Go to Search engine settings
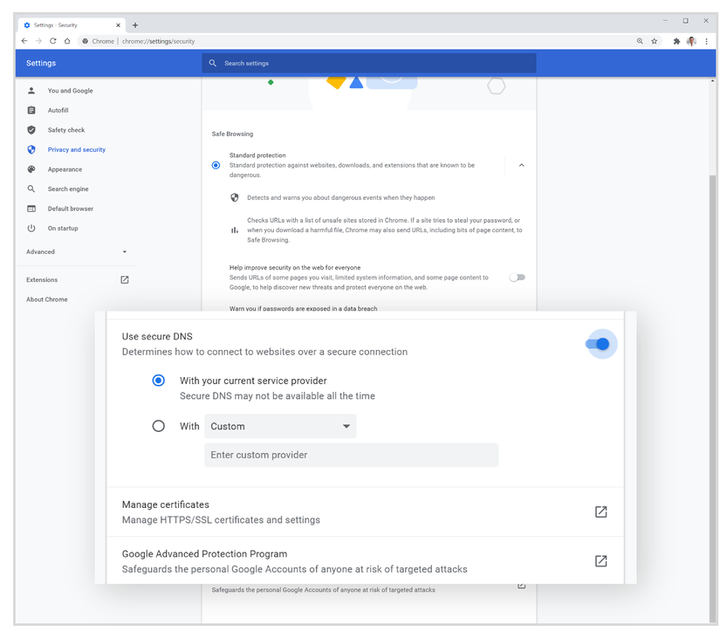 [68, 189]
